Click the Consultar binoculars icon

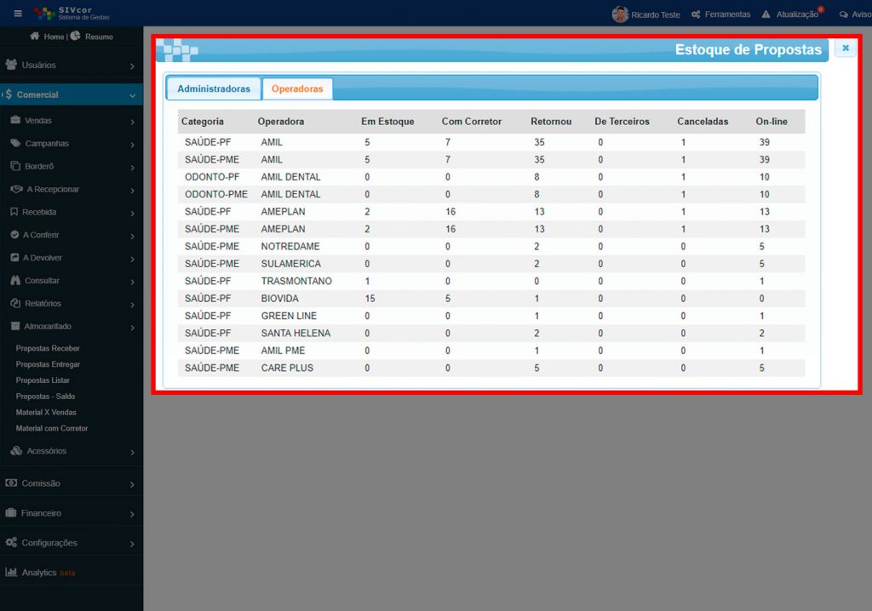(15, 280)
